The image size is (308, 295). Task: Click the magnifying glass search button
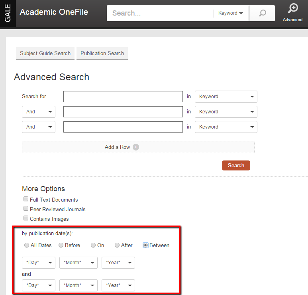point(262,13)
